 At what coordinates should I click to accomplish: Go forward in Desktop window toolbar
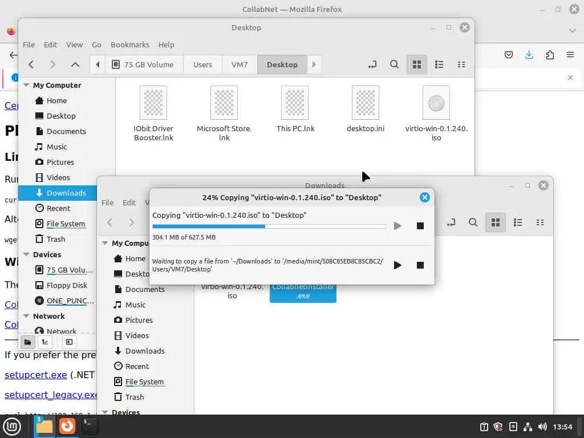52,64
